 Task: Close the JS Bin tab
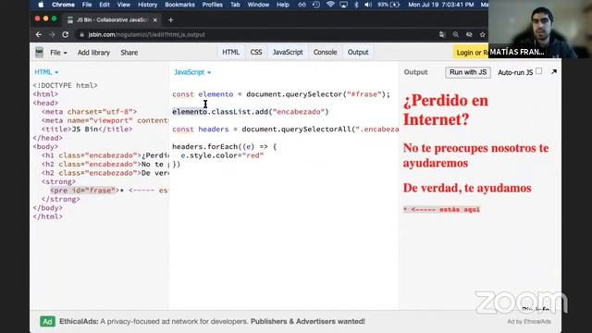pos(154,20)
